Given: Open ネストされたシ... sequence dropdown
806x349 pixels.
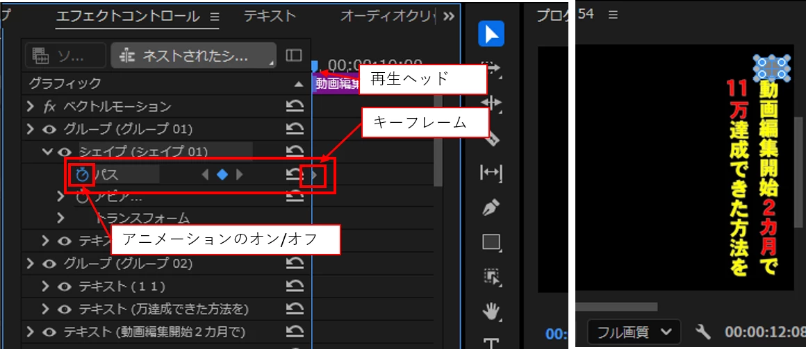Looking at the screenshot, I should [194, 56].
